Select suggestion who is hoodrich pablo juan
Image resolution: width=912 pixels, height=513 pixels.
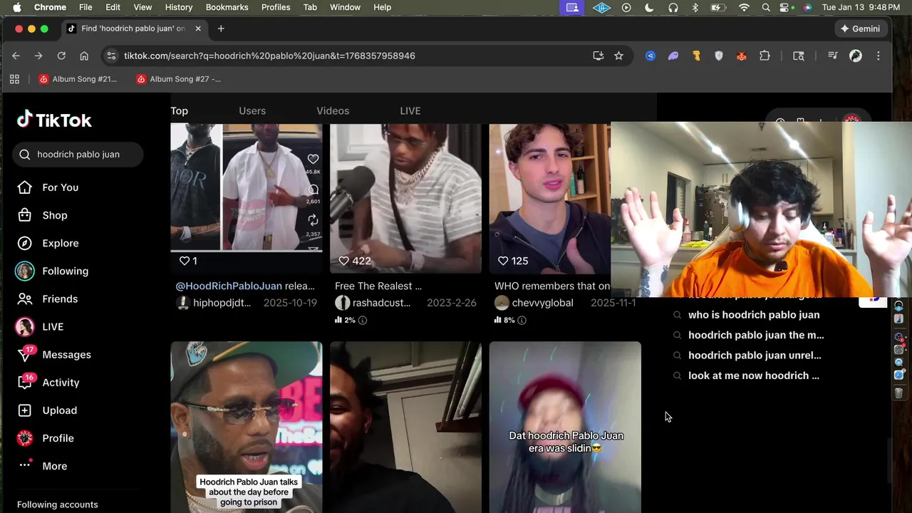coord(753,315)
